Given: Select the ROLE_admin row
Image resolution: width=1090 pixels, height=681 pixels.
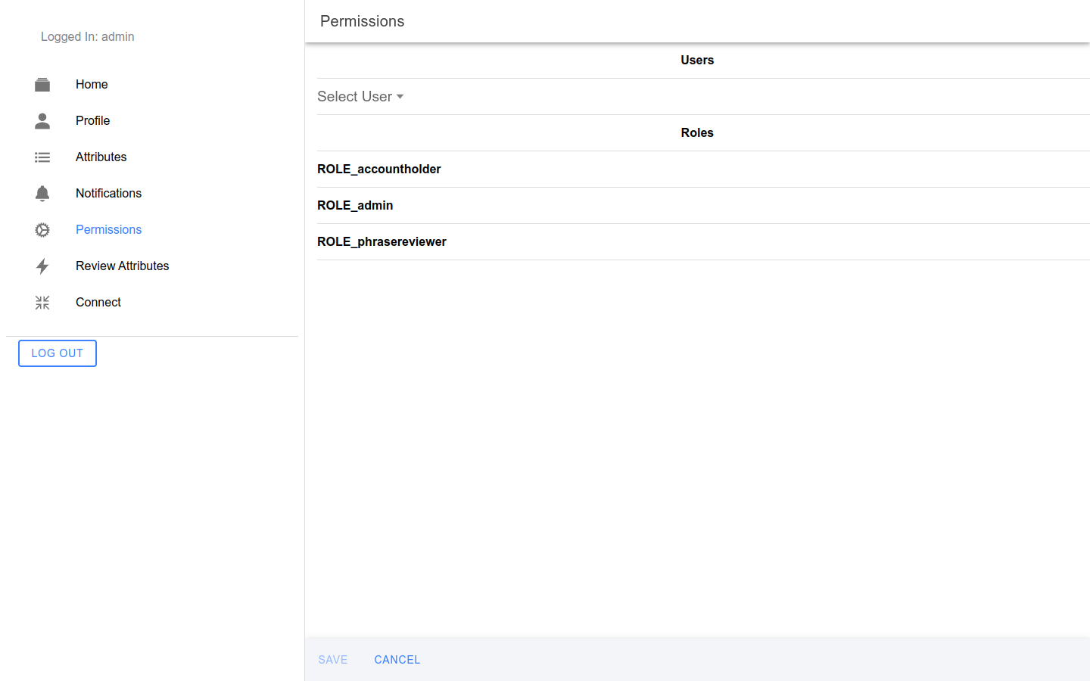Looking at the screenshot, I should point(355,206).
